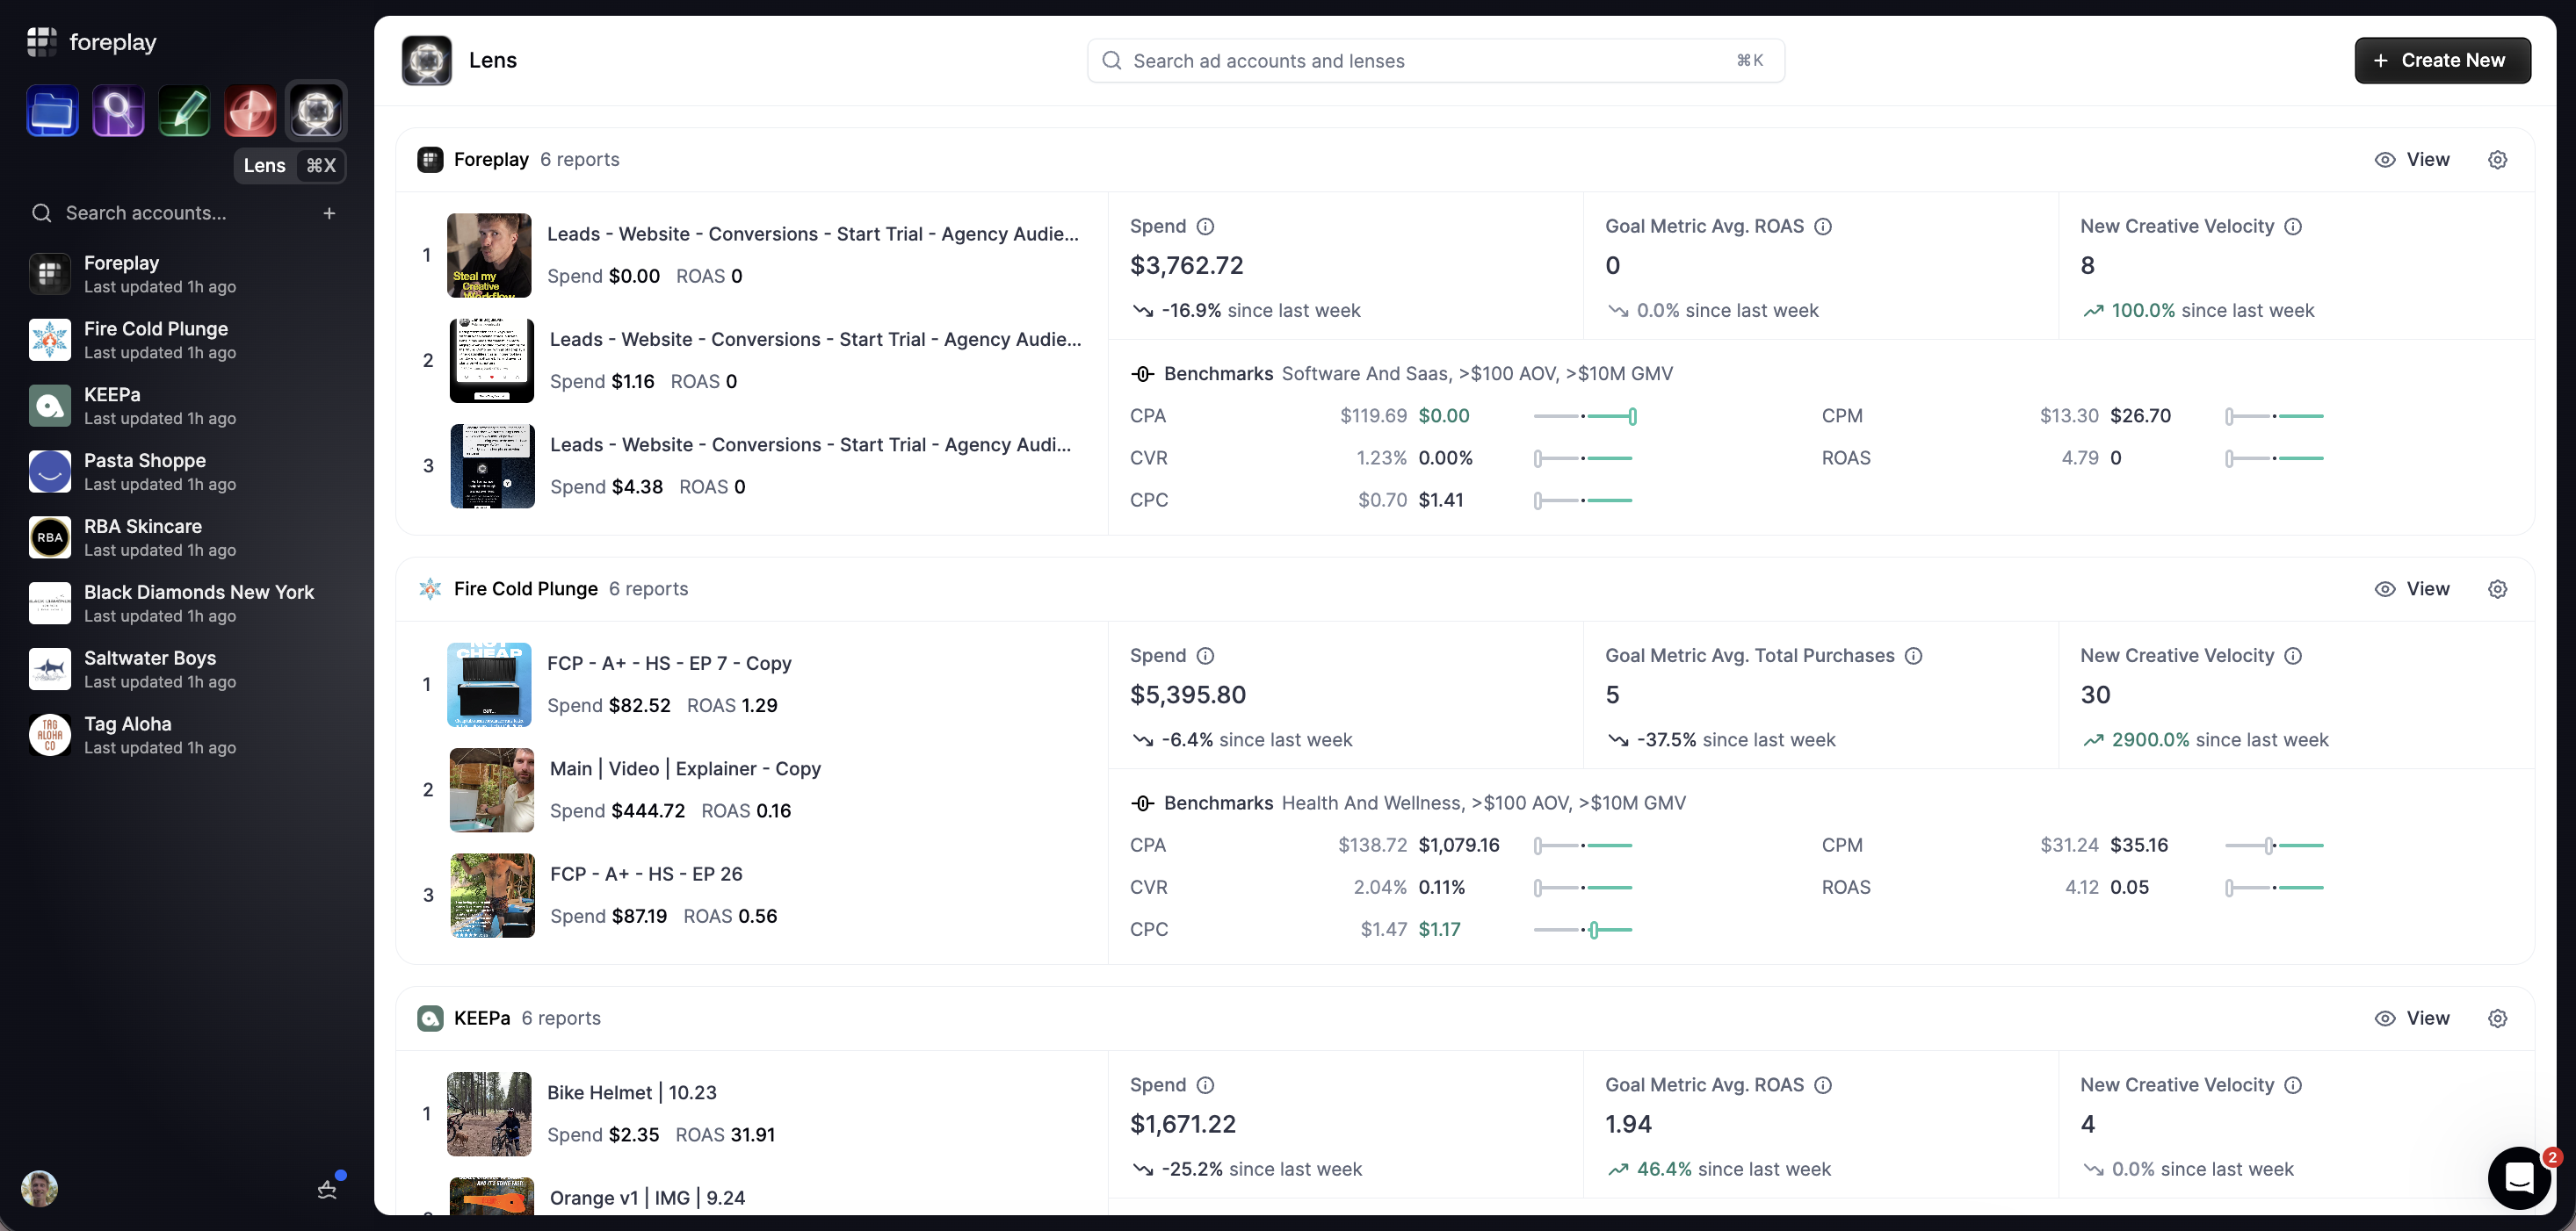Click View eye for Foreplay reports

[2412, 160]
